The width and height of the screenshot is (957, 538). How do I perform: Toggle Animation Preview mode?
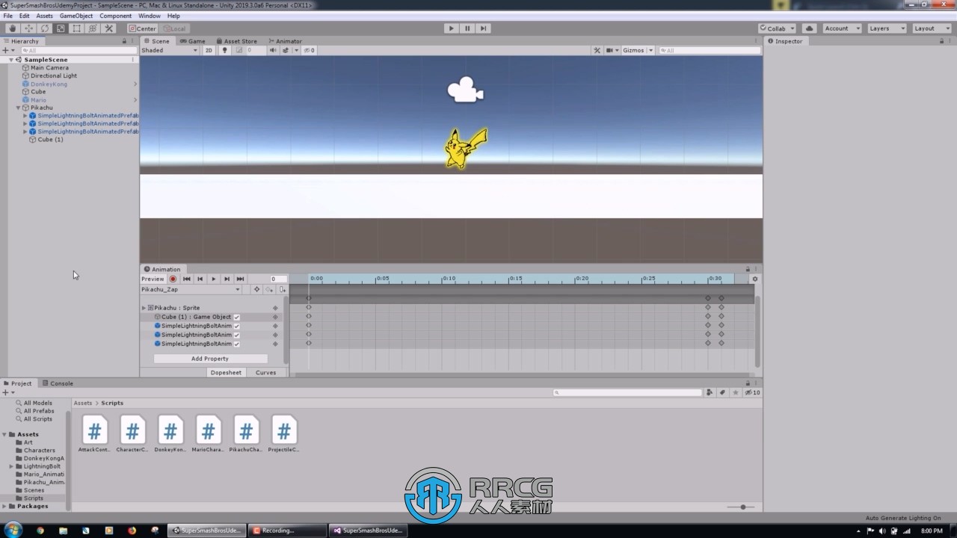153,279
